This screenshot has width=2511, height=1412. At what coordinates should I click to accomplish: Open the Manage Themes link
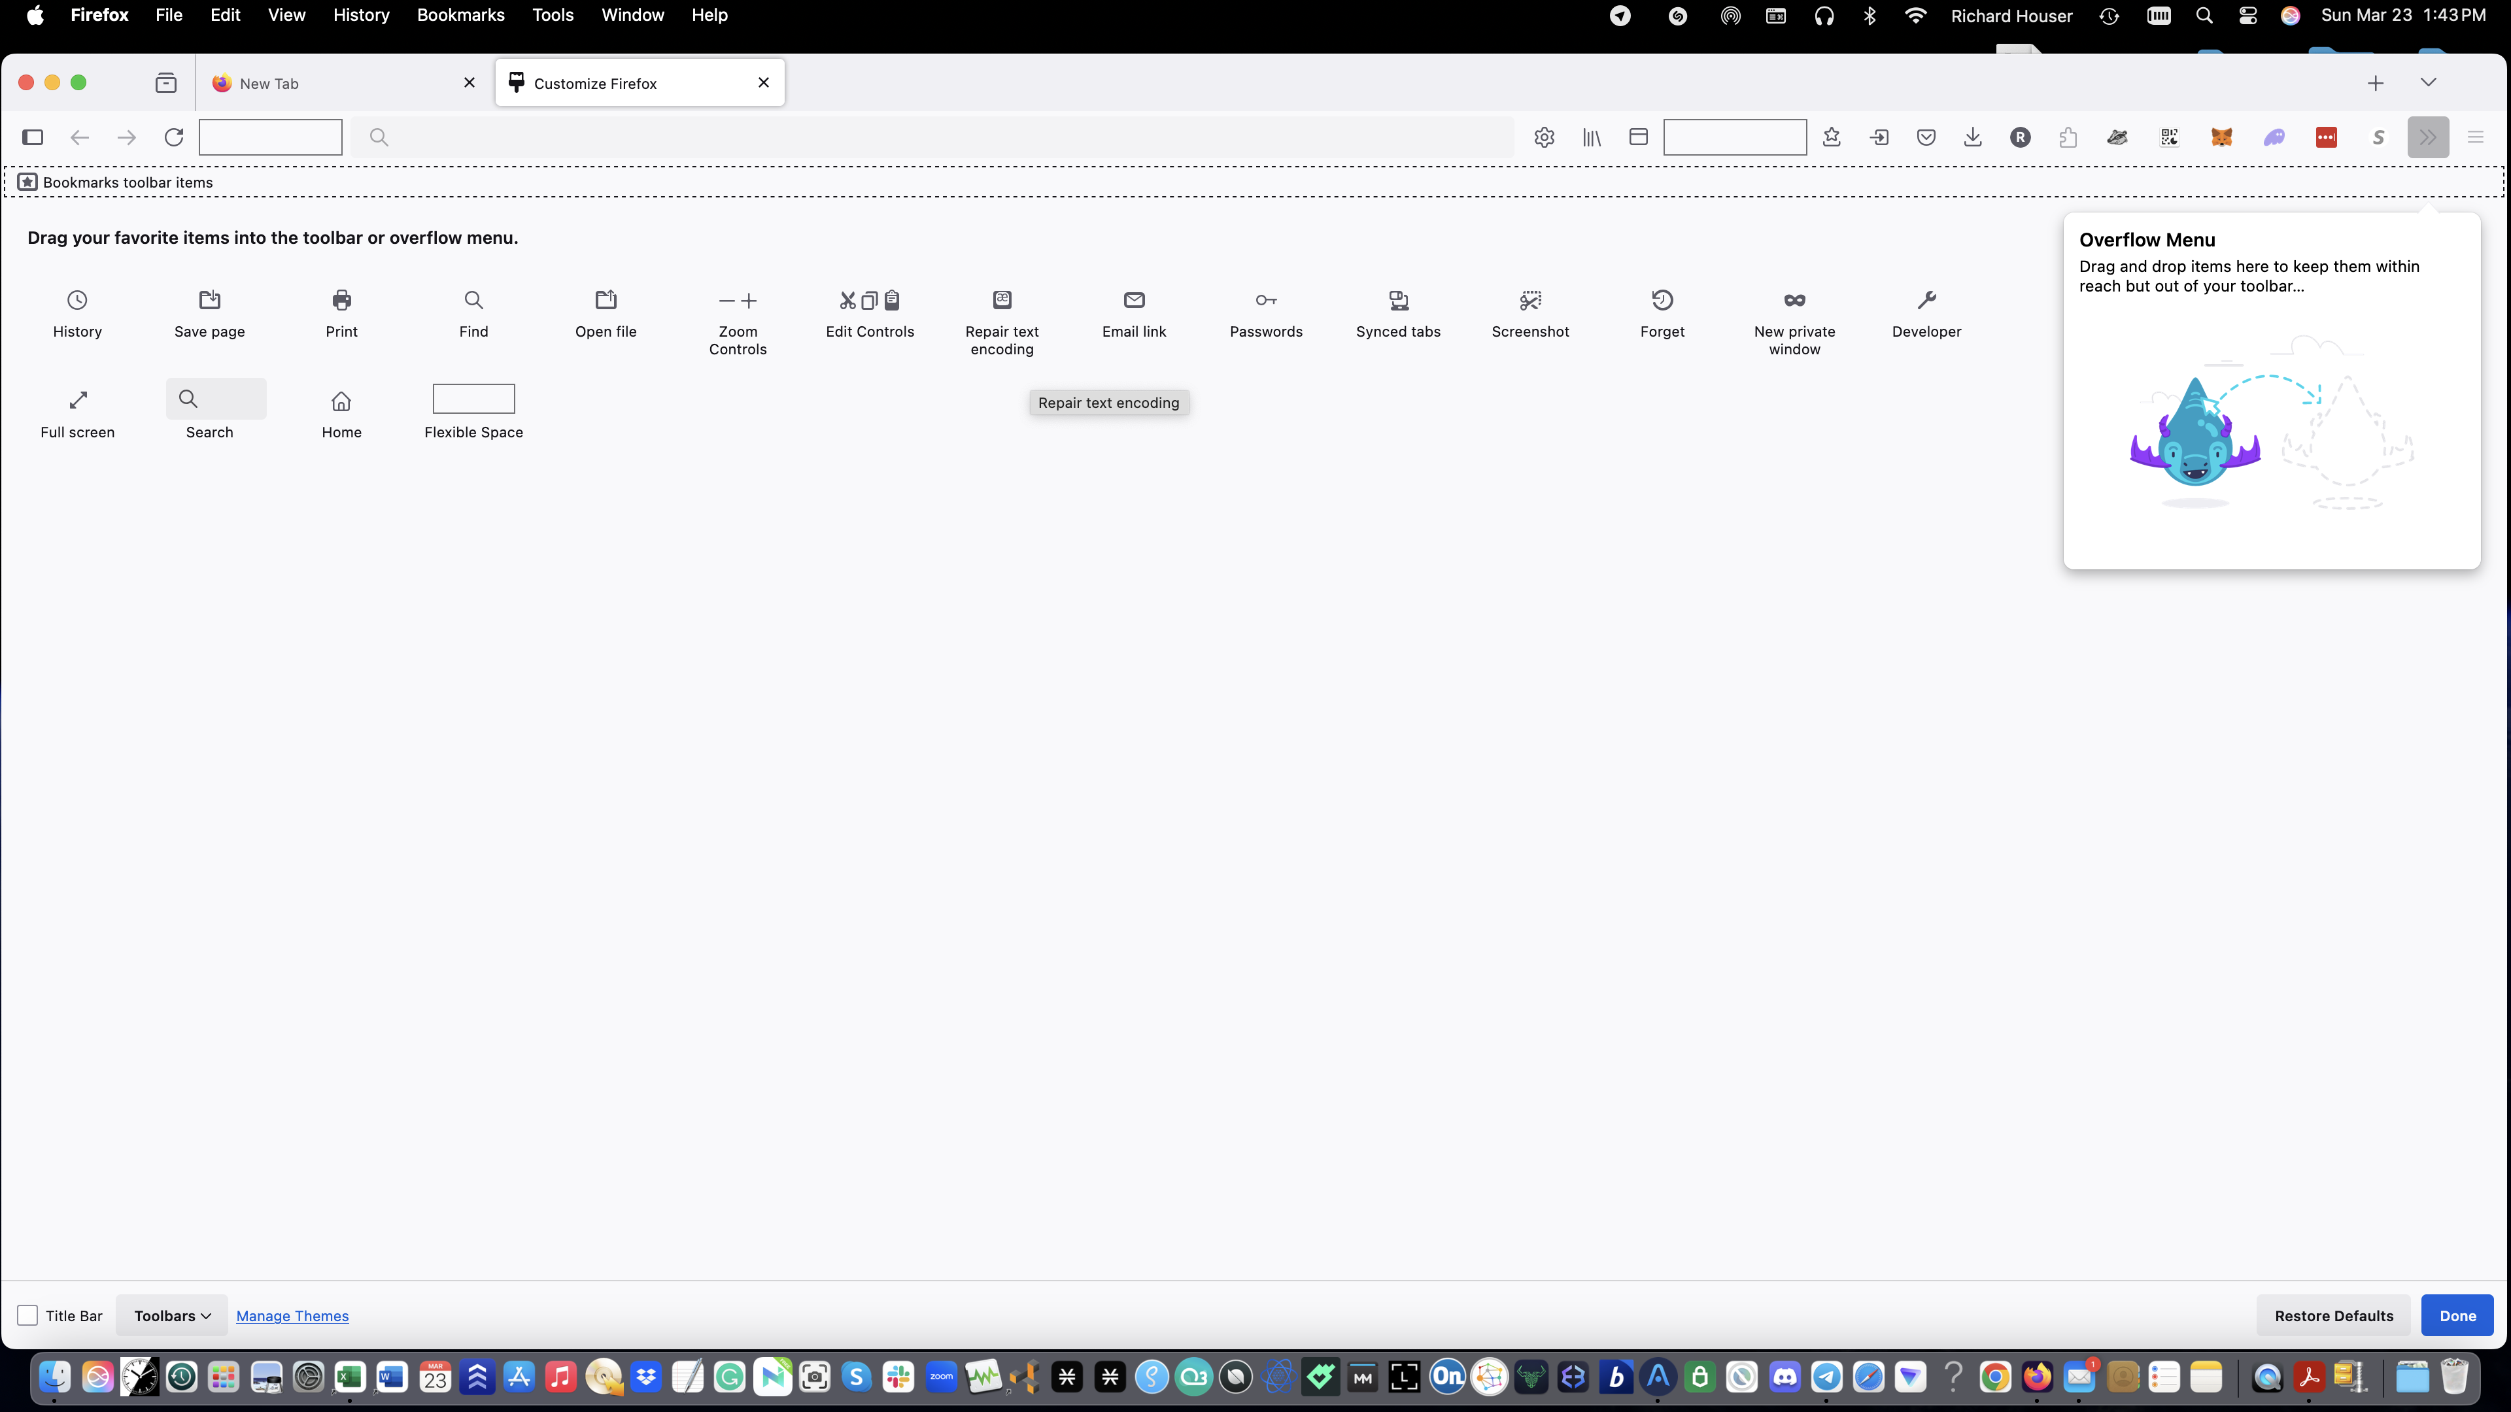[x=292, y=1315]
